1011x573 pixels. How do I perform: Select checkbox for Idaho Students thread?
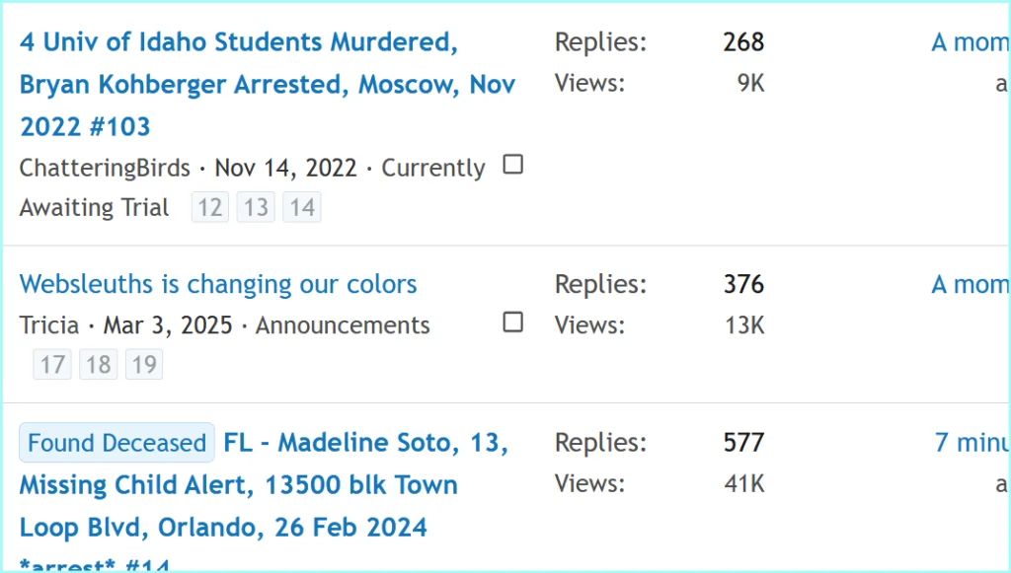point(512,165)
